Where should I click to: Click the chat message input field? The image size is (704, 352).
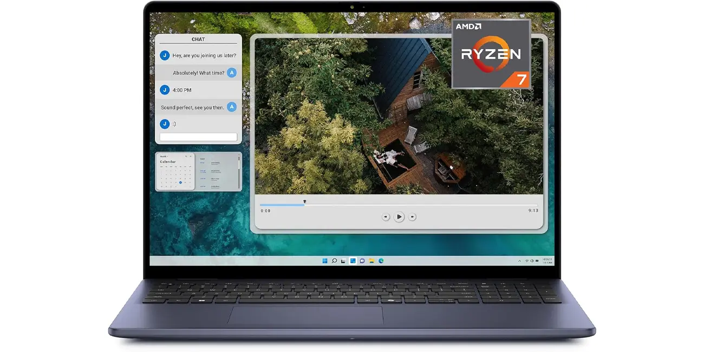[198, 137]
